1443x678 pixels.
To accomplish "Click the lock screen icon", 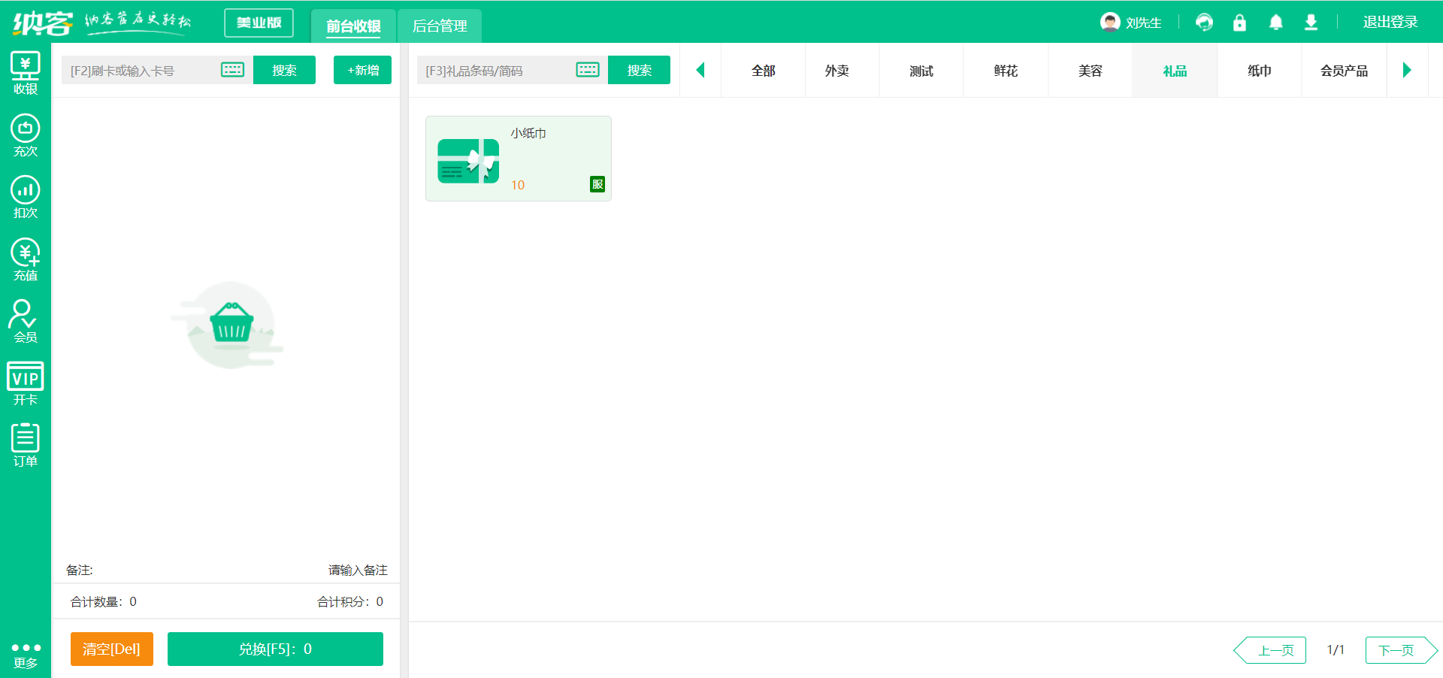I will 1239,23.
